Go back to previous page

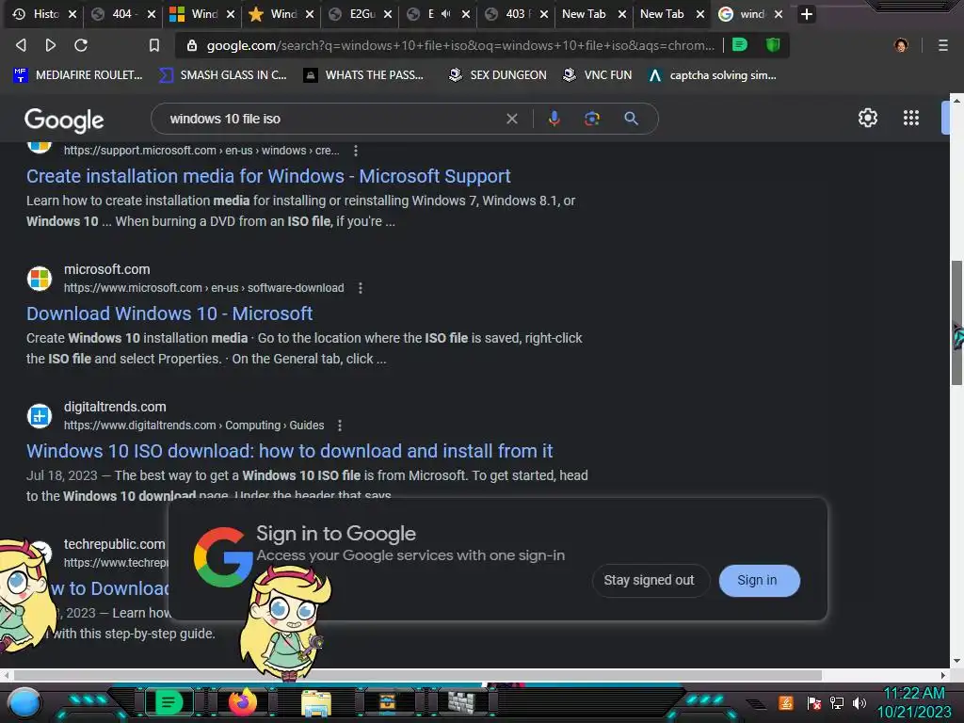(x=21, y=45)
